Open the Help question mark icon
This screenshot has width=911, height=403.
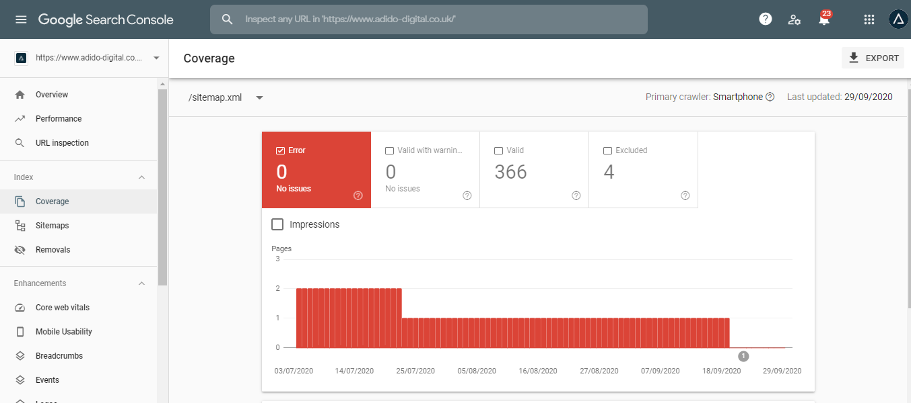point(766,19)
